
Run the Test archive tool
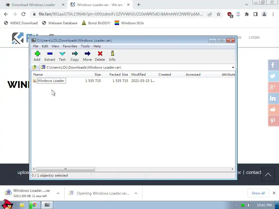(62, 56)
